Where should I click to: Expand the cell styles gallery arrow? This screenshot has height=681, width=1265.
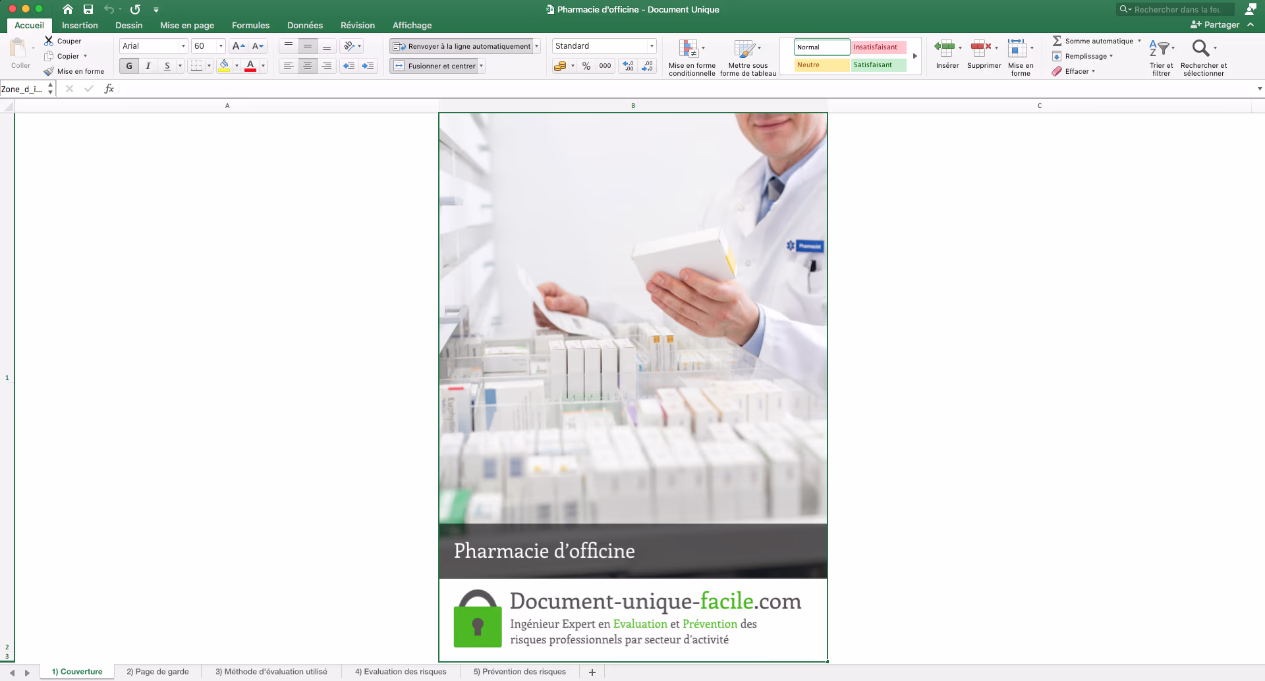coord(915,56)
